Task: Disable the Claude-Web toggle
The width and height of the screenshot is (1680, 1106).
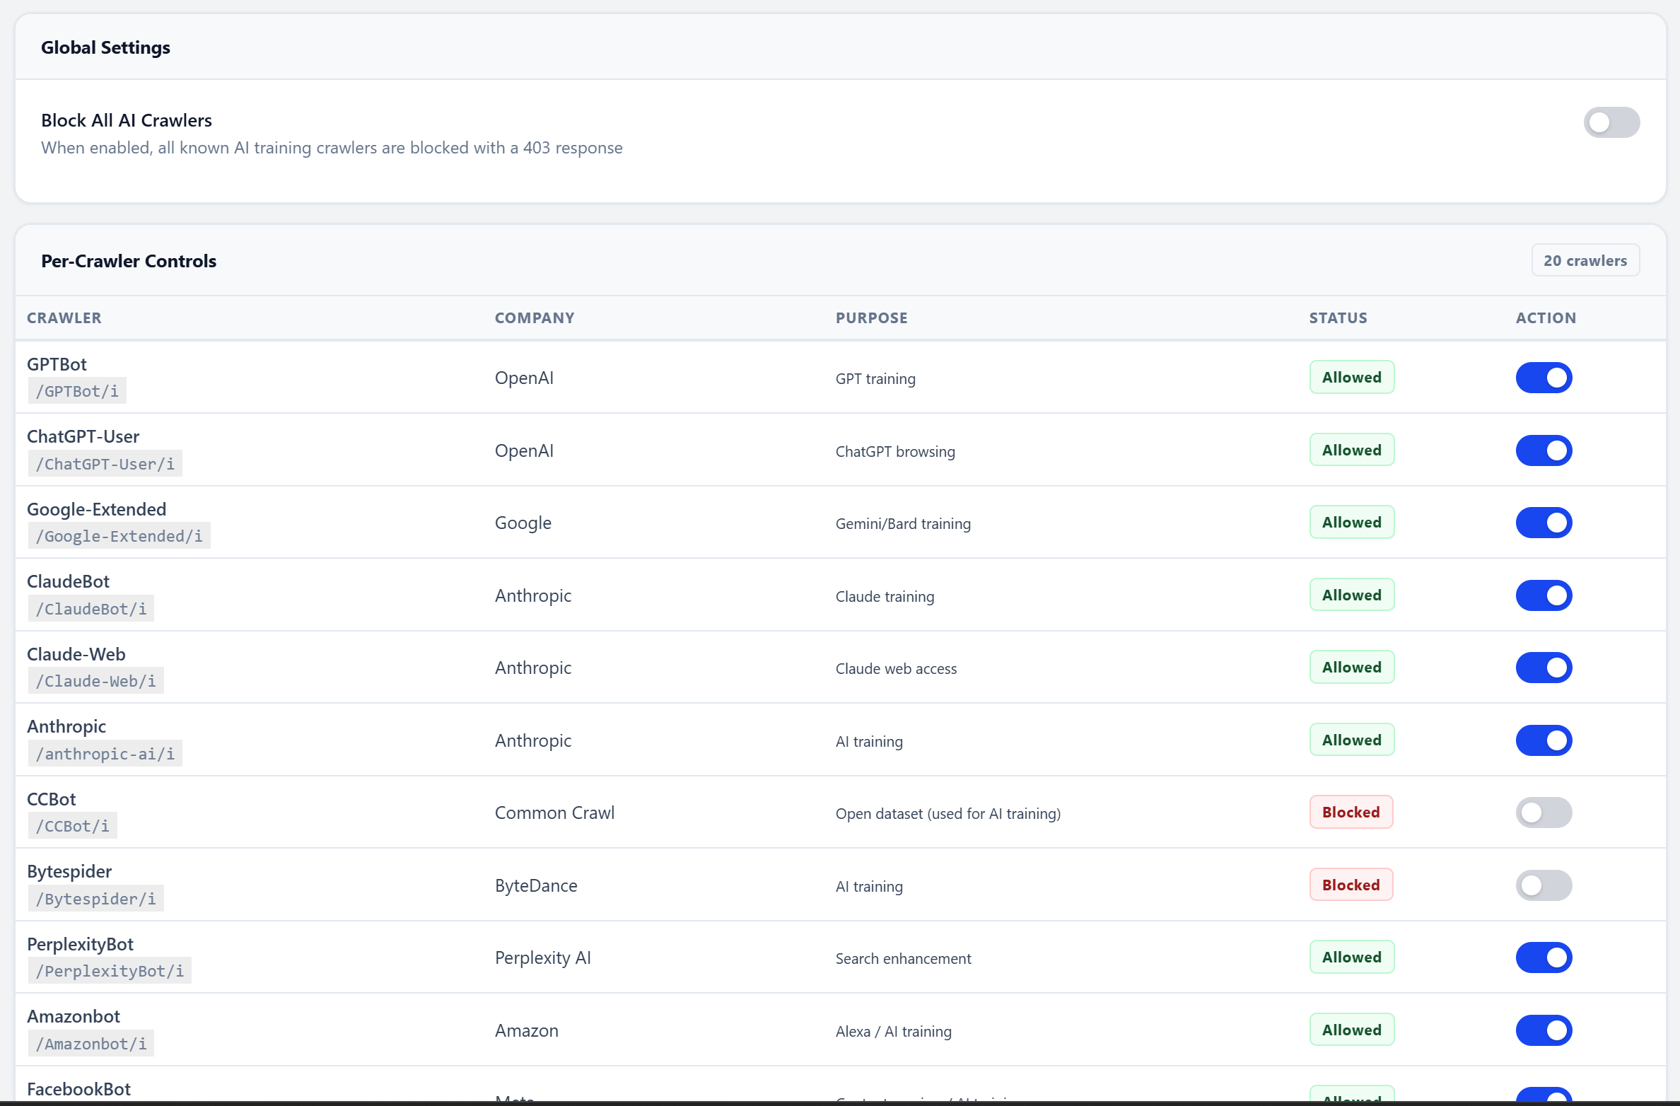Action: coord(1544,667)
